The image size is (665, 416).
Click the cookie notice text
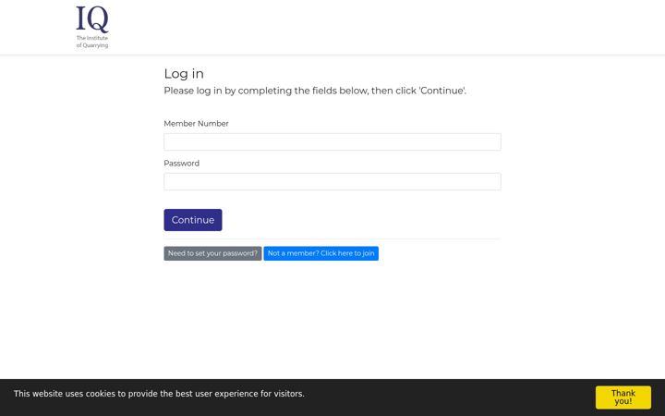coord(159,394)
